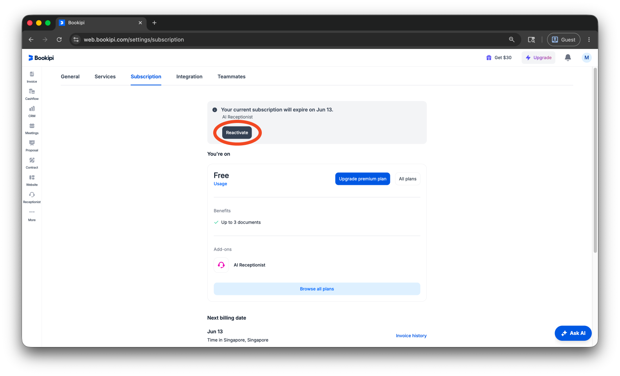This screenshot has height=376, width=620.
Task: Click the Bookipi logo
Action: tap(41, 58)
